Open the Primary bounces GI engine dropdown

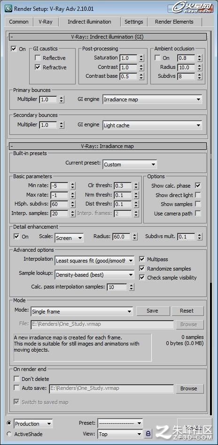click(x=152, y=99)
